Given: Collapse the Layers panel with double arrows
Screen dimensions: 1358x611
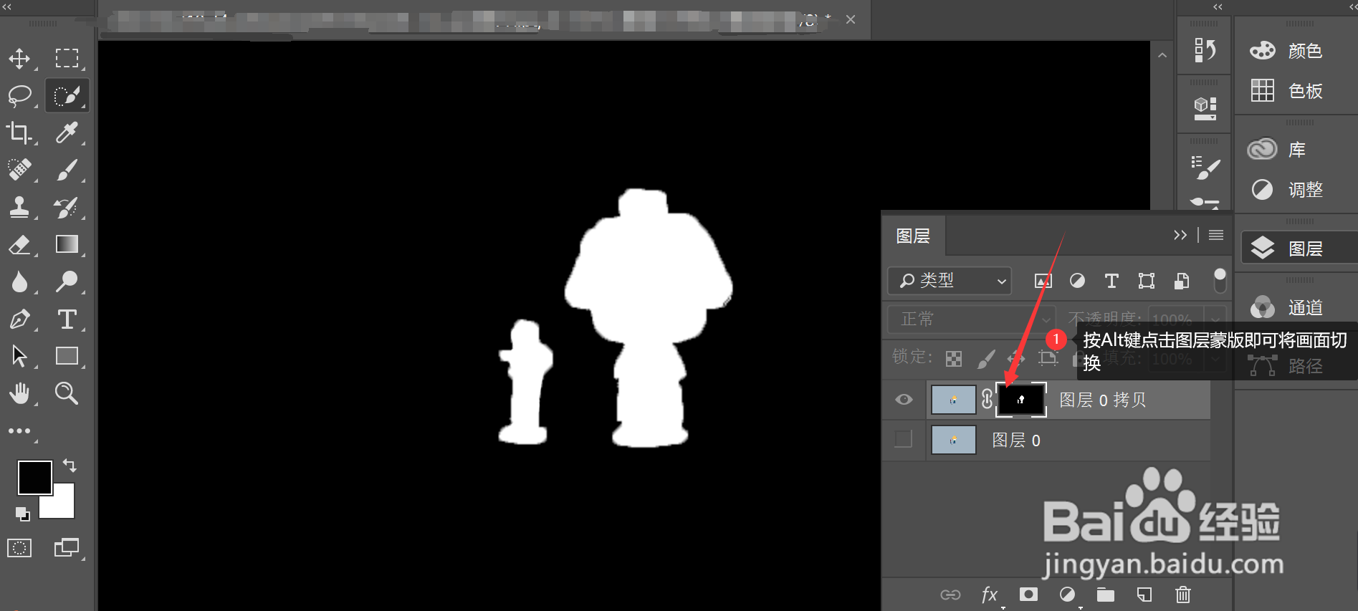Looking at the screenshot, I should click(x=1180, y=235).
